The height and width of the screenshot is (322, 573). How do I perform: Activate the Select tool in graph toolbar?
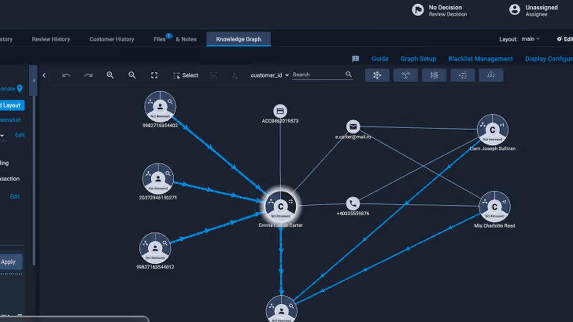tap(185, 75)
